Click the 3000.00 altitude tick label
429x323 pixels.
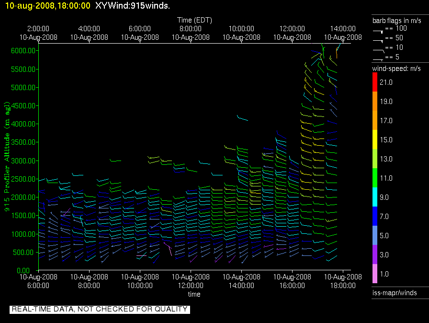click(23, 161)
